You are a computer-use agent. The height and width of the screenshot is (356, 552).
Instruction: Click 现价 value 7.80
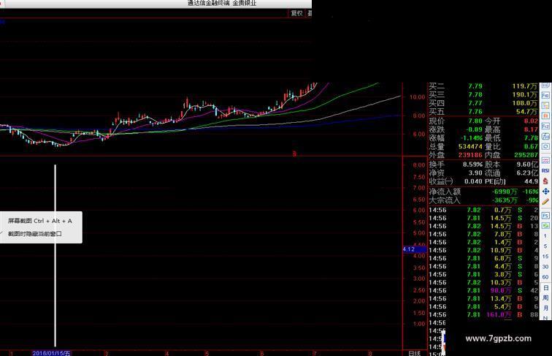pyautogui.click(x=475, y=121)
